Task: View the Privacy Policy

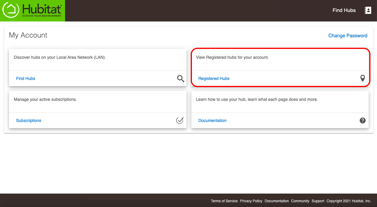Action: click(x=251, y=201)
